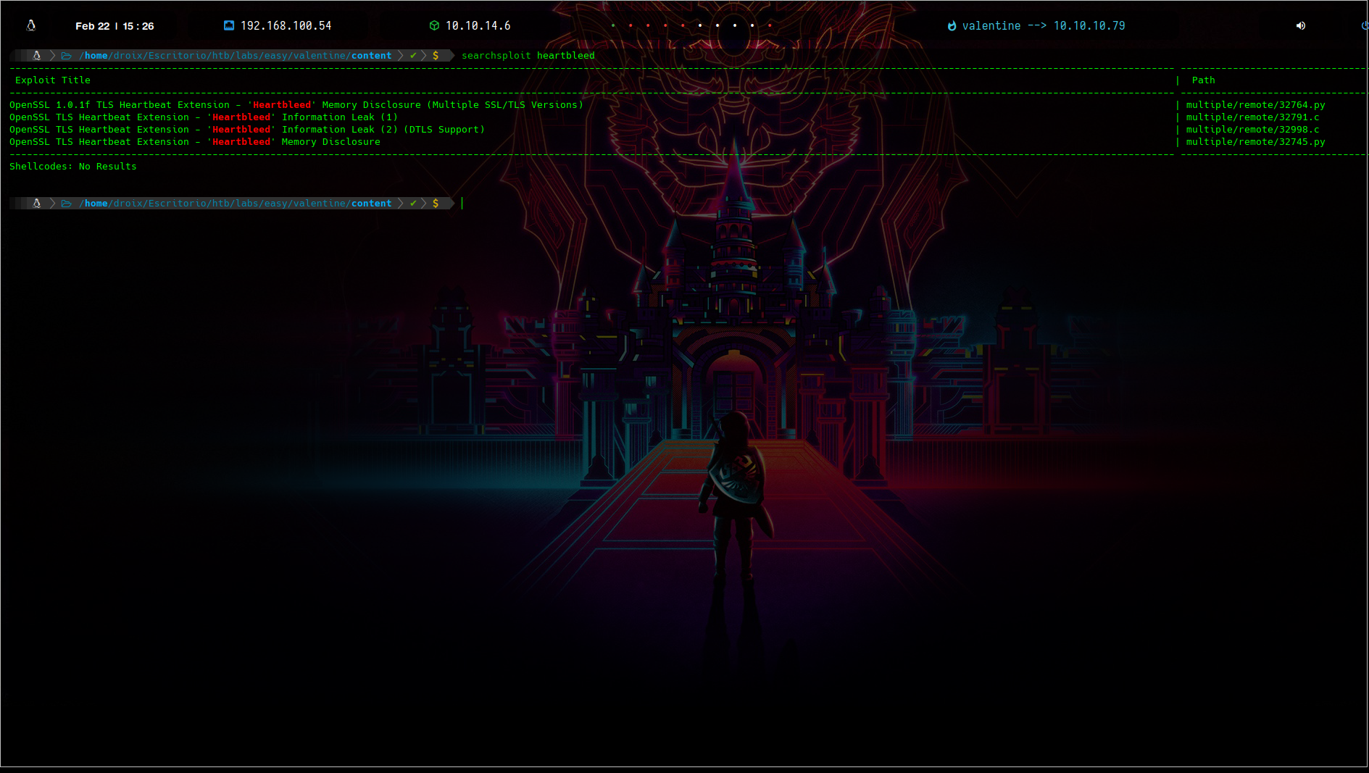
Task: Click the path multiple/remote/32745.py
Action: pyautogui.click(x=1254, y=142)
